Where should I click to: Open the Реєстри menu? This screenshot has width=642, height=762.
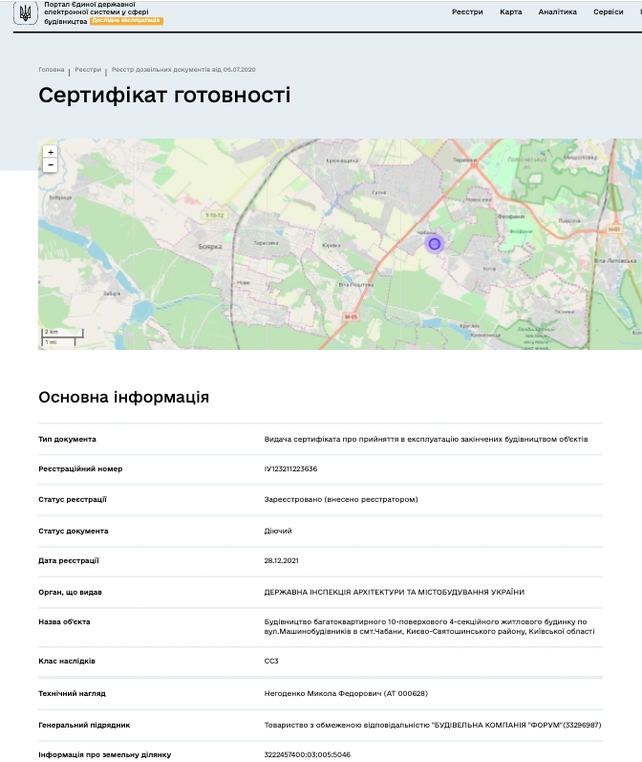467,11
